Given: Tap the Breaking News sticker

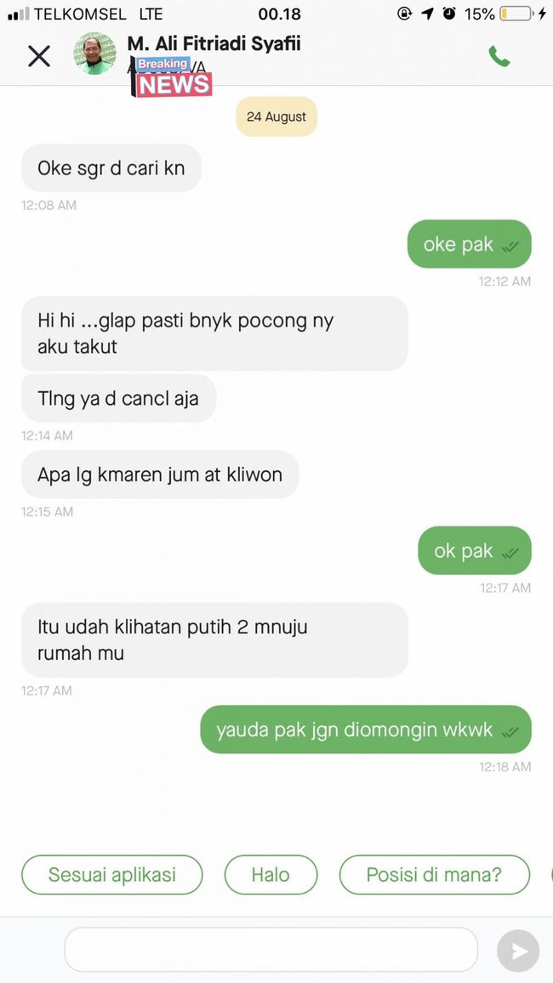Looking at the screenshot, I should click(x=172, y=77).
